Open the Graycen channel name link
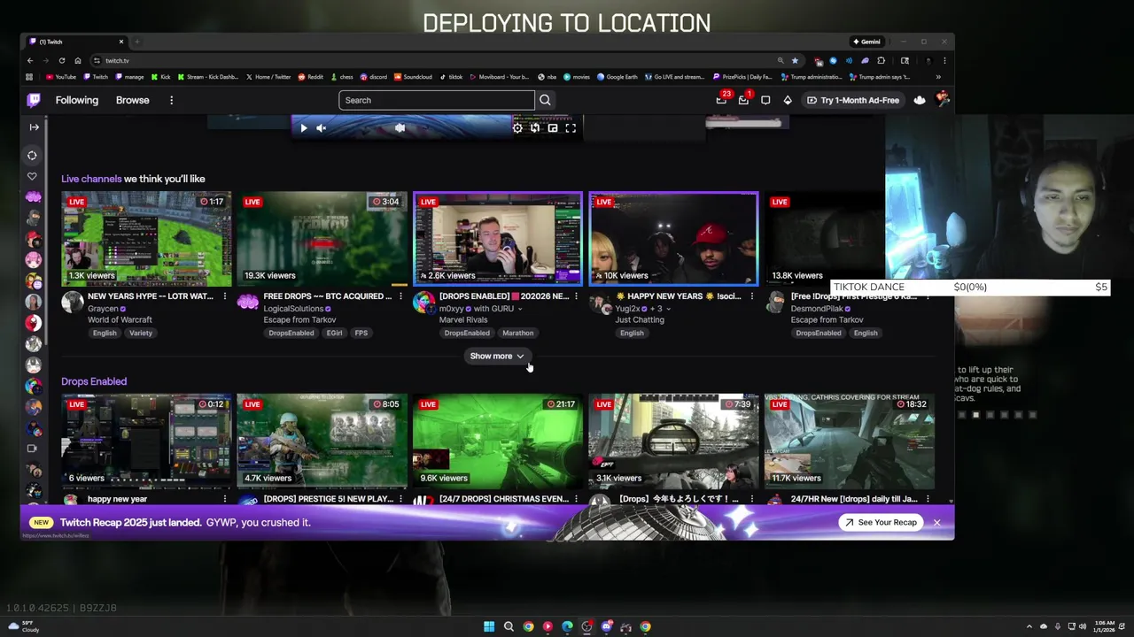This screenshot has width=1134, height=637. pos(103,309)
